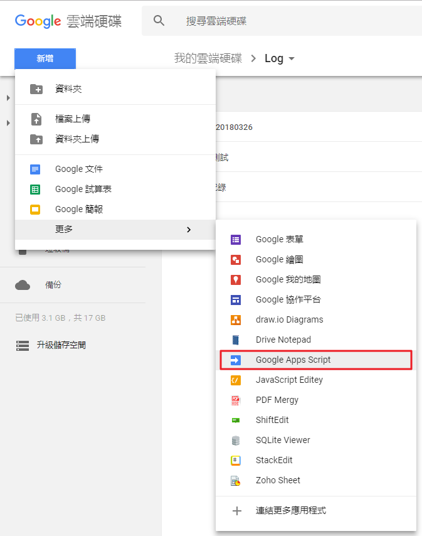This screenshot has width=422, height=536.
Task: Open the 升級儲存空間 link
Action: pos(61,345)
